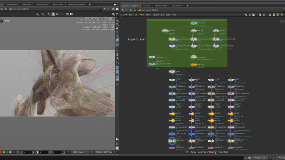Select the hdri_001 light node
Image resolution: width=285 pixels, height=160 pixels.
(172, 114)
